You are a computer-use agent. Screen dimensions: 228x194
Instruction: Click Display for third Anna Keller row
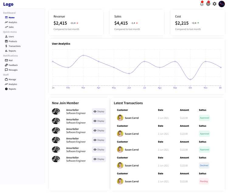[99, 131]
